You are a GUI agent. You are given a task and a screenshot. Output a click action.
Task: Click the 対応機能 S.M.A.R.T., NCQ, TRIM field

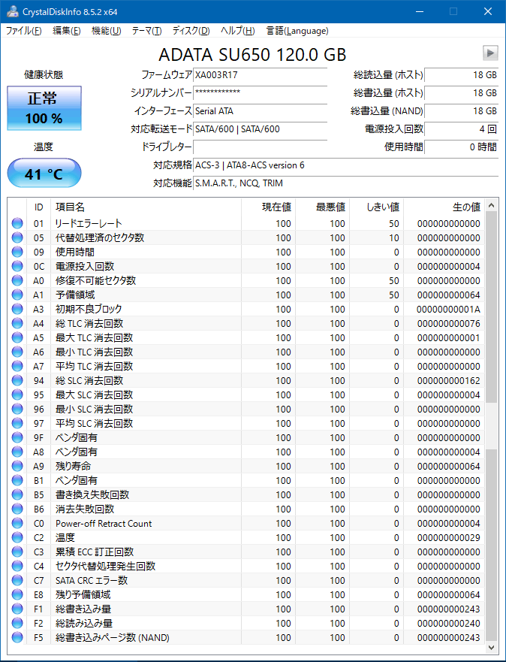(x=346, y=183)
